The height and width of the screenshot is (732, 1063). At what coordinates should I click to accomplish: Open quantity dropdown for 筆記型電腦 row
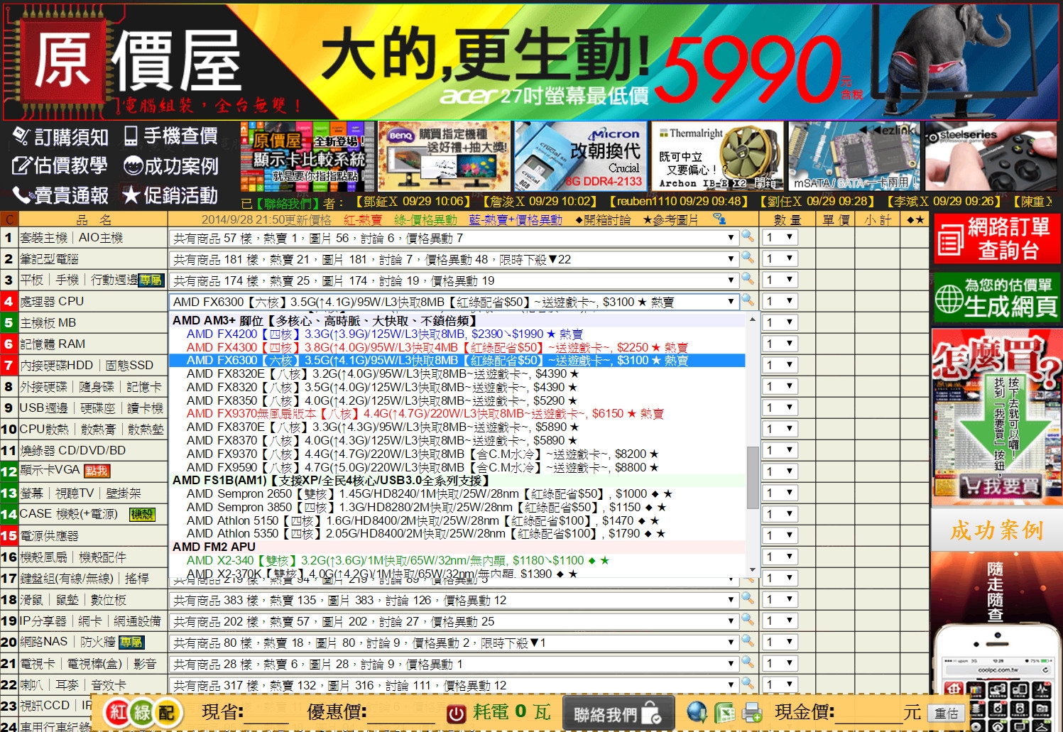[x=780, y=258]
